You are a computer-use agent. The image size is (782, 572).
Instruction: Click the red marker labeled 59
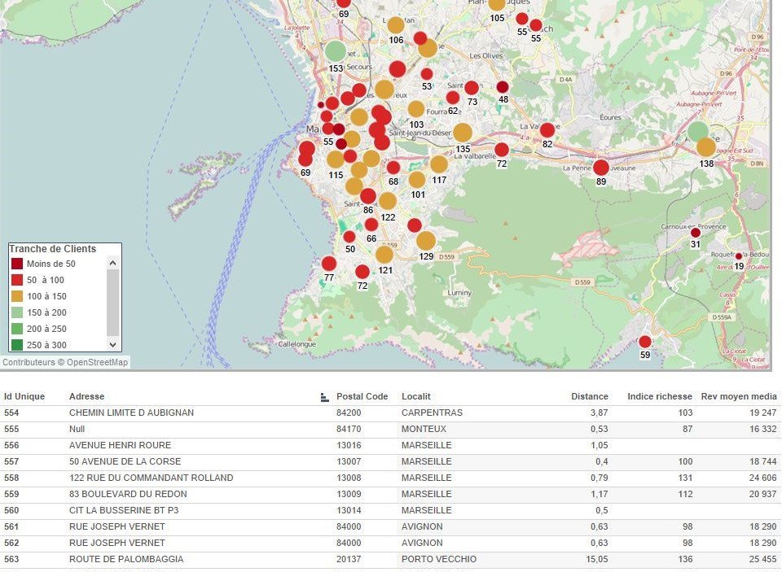click(645, 342)
